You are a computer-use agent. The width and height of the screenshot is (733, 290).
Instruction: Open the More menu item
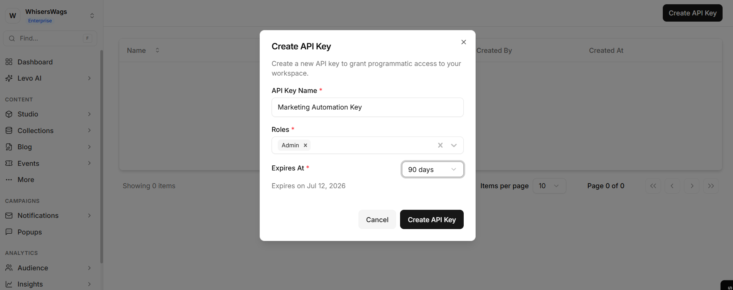26,180
